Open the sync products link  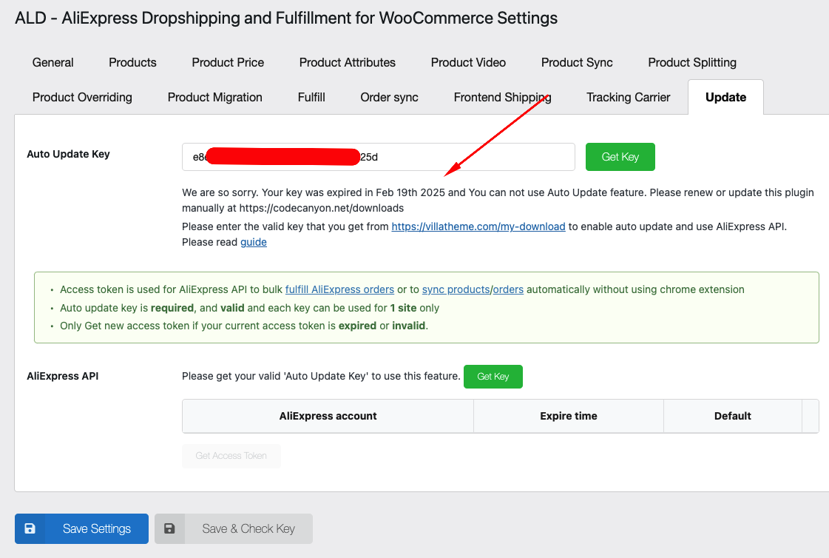(456, 289)
